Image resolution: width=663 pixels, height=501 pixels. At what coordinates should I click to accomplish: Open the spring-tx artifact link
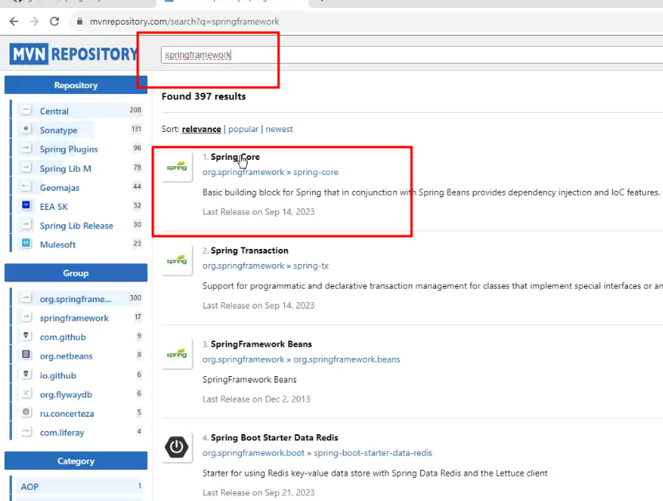310,266
